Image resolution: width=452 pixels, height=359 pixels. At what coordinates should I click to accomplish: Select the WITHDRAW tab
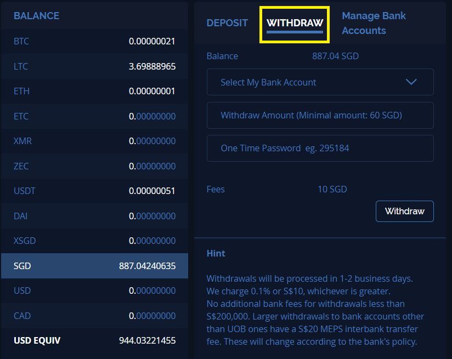click(x=295, y=23)
